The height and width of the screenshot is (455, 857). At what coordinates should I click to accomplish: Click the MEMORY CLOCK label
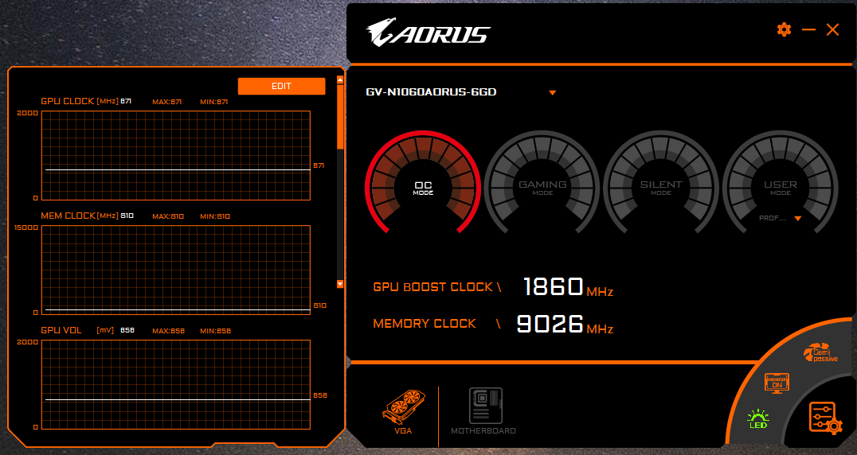click(x=425, y=324)
